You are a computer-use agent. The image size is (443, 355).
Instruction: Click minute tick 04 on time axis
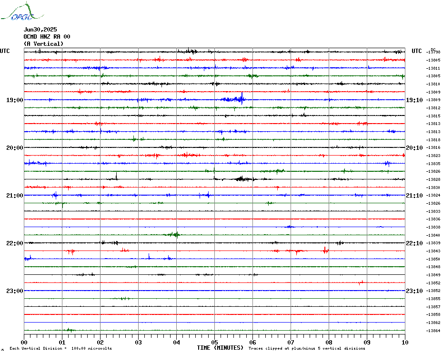point(177,342)
